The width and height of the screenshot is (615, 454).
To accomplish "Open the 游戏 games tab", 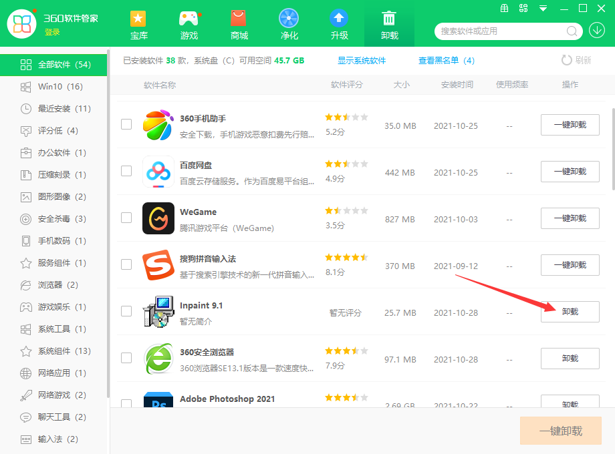I will (189, 25).
